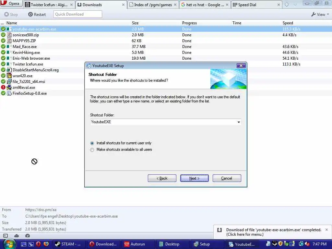
Task: Click red error icon beside zm98eval.exe
Action: (x=3, y=87)
